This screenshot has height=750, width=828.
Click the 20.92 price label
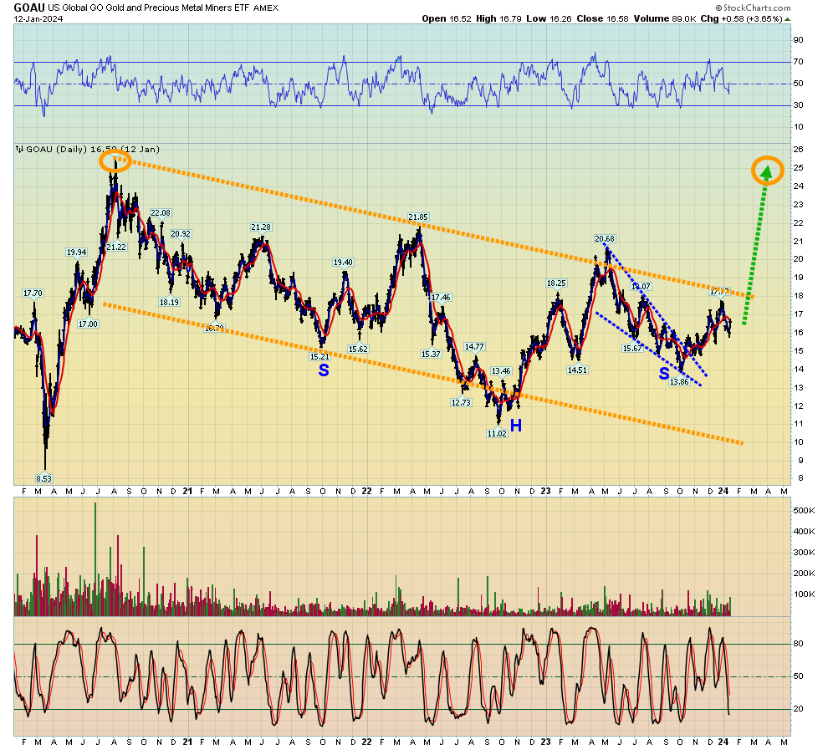pos(181,234)
